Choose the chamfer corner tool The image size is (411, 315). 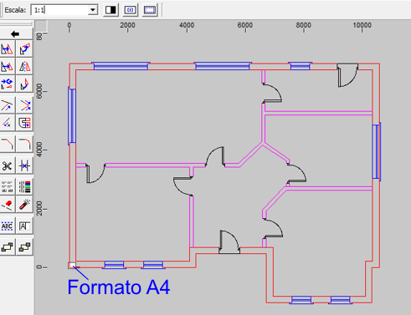[8, 144]
